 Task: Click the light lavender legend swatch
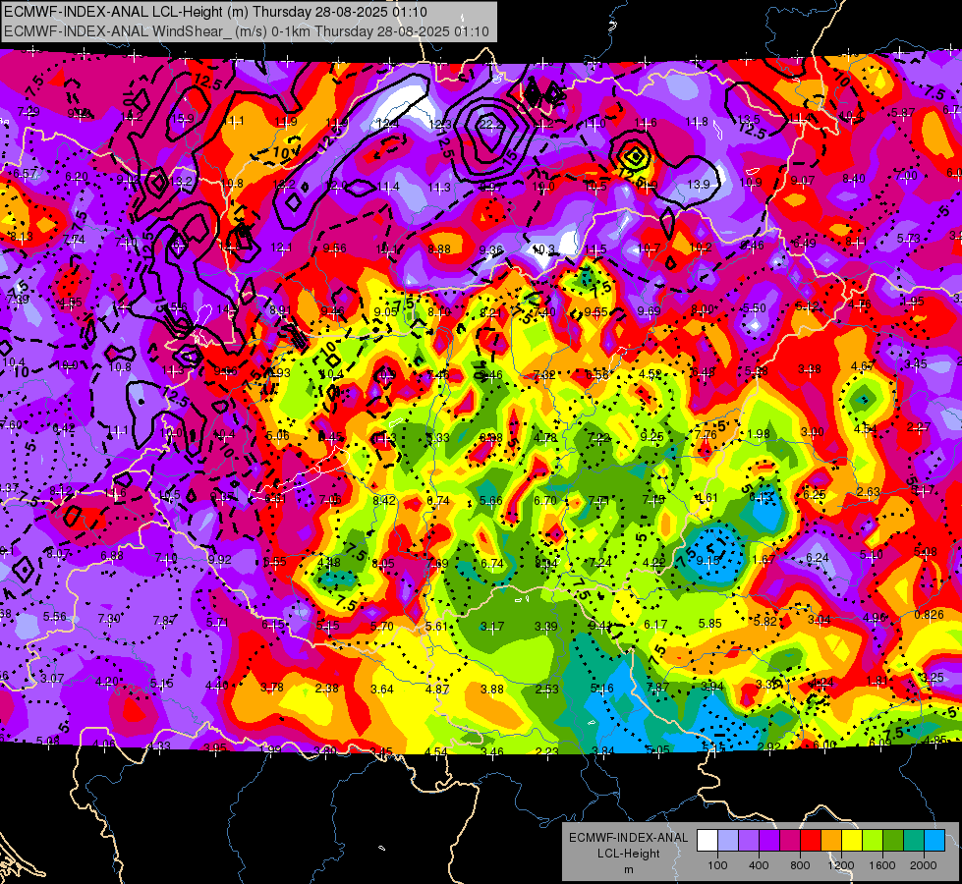pos(728,841)
